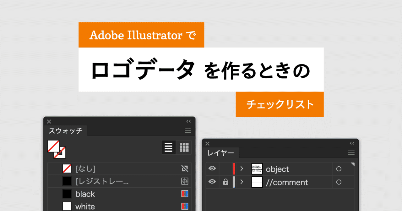The image size is (402, 211).
Task: Unlock the //comment layer
Action: tap(225, 182)
